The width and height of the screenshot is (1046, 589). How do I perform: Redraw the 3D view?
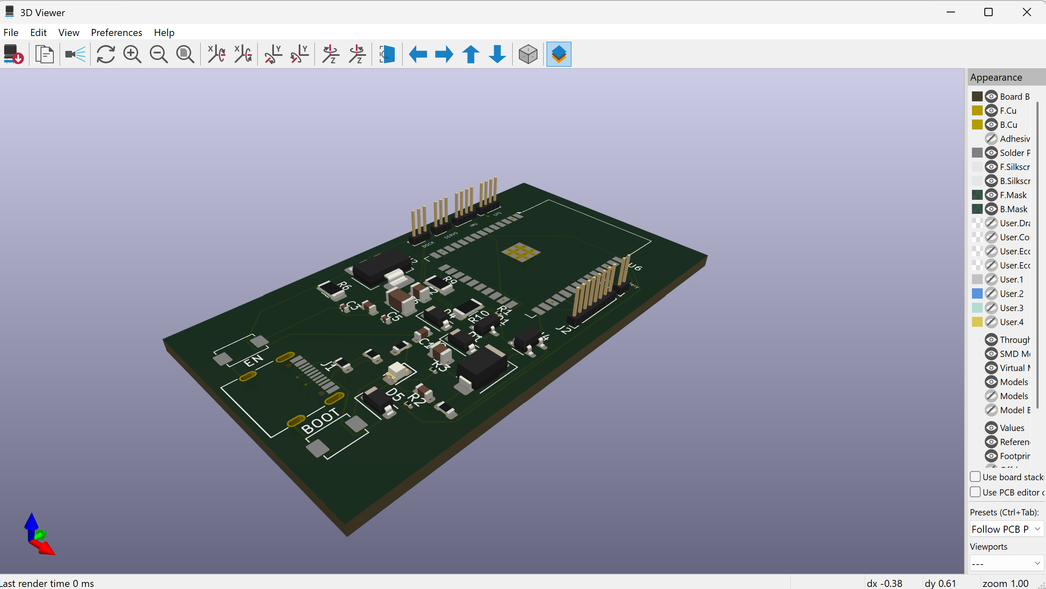point(106,54)
